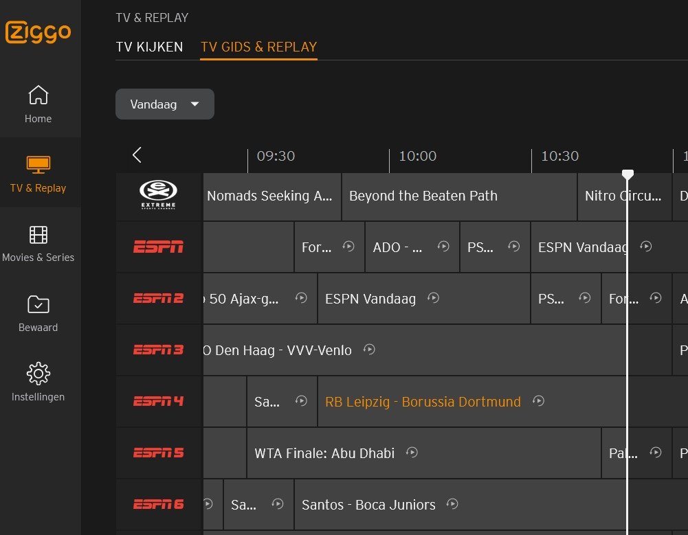Image resolution: width=688 pixels, height=535 pixels.
Task: Open RB Leipzig - Borussia Dortmund programme
Action: (x=502, y=401)
